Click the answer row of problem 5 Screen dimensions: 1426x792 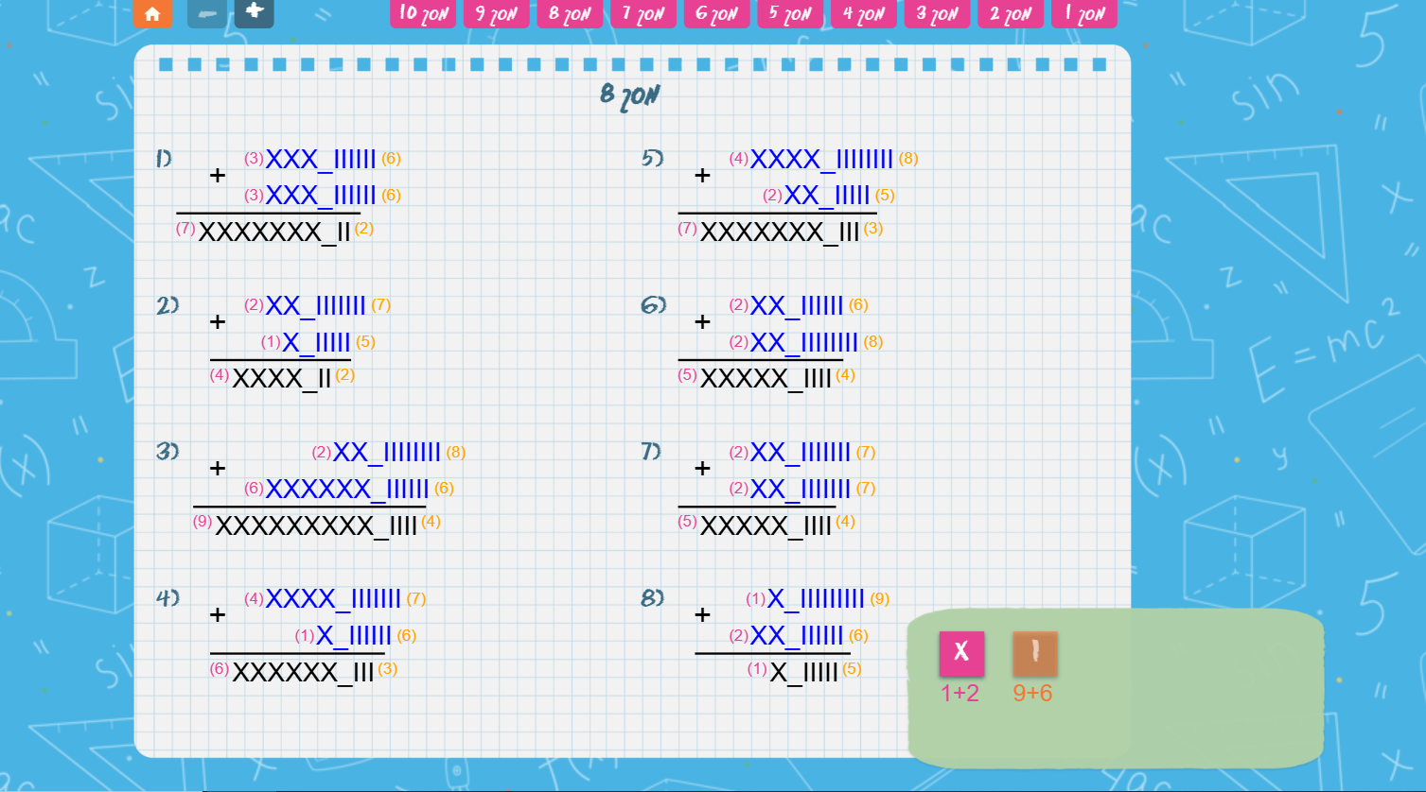(779, 232)
